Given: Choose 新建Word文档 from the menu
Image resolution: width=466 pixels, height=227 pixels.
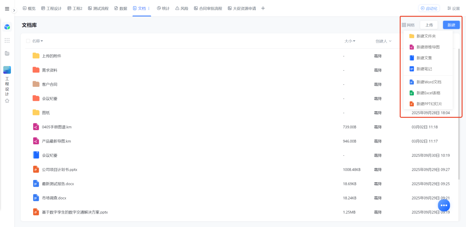Looking at the screenshot, I should pos(428,82).
